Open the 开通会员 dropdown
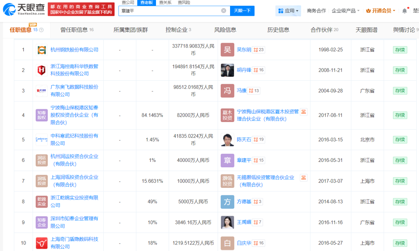 click(381, 11)
